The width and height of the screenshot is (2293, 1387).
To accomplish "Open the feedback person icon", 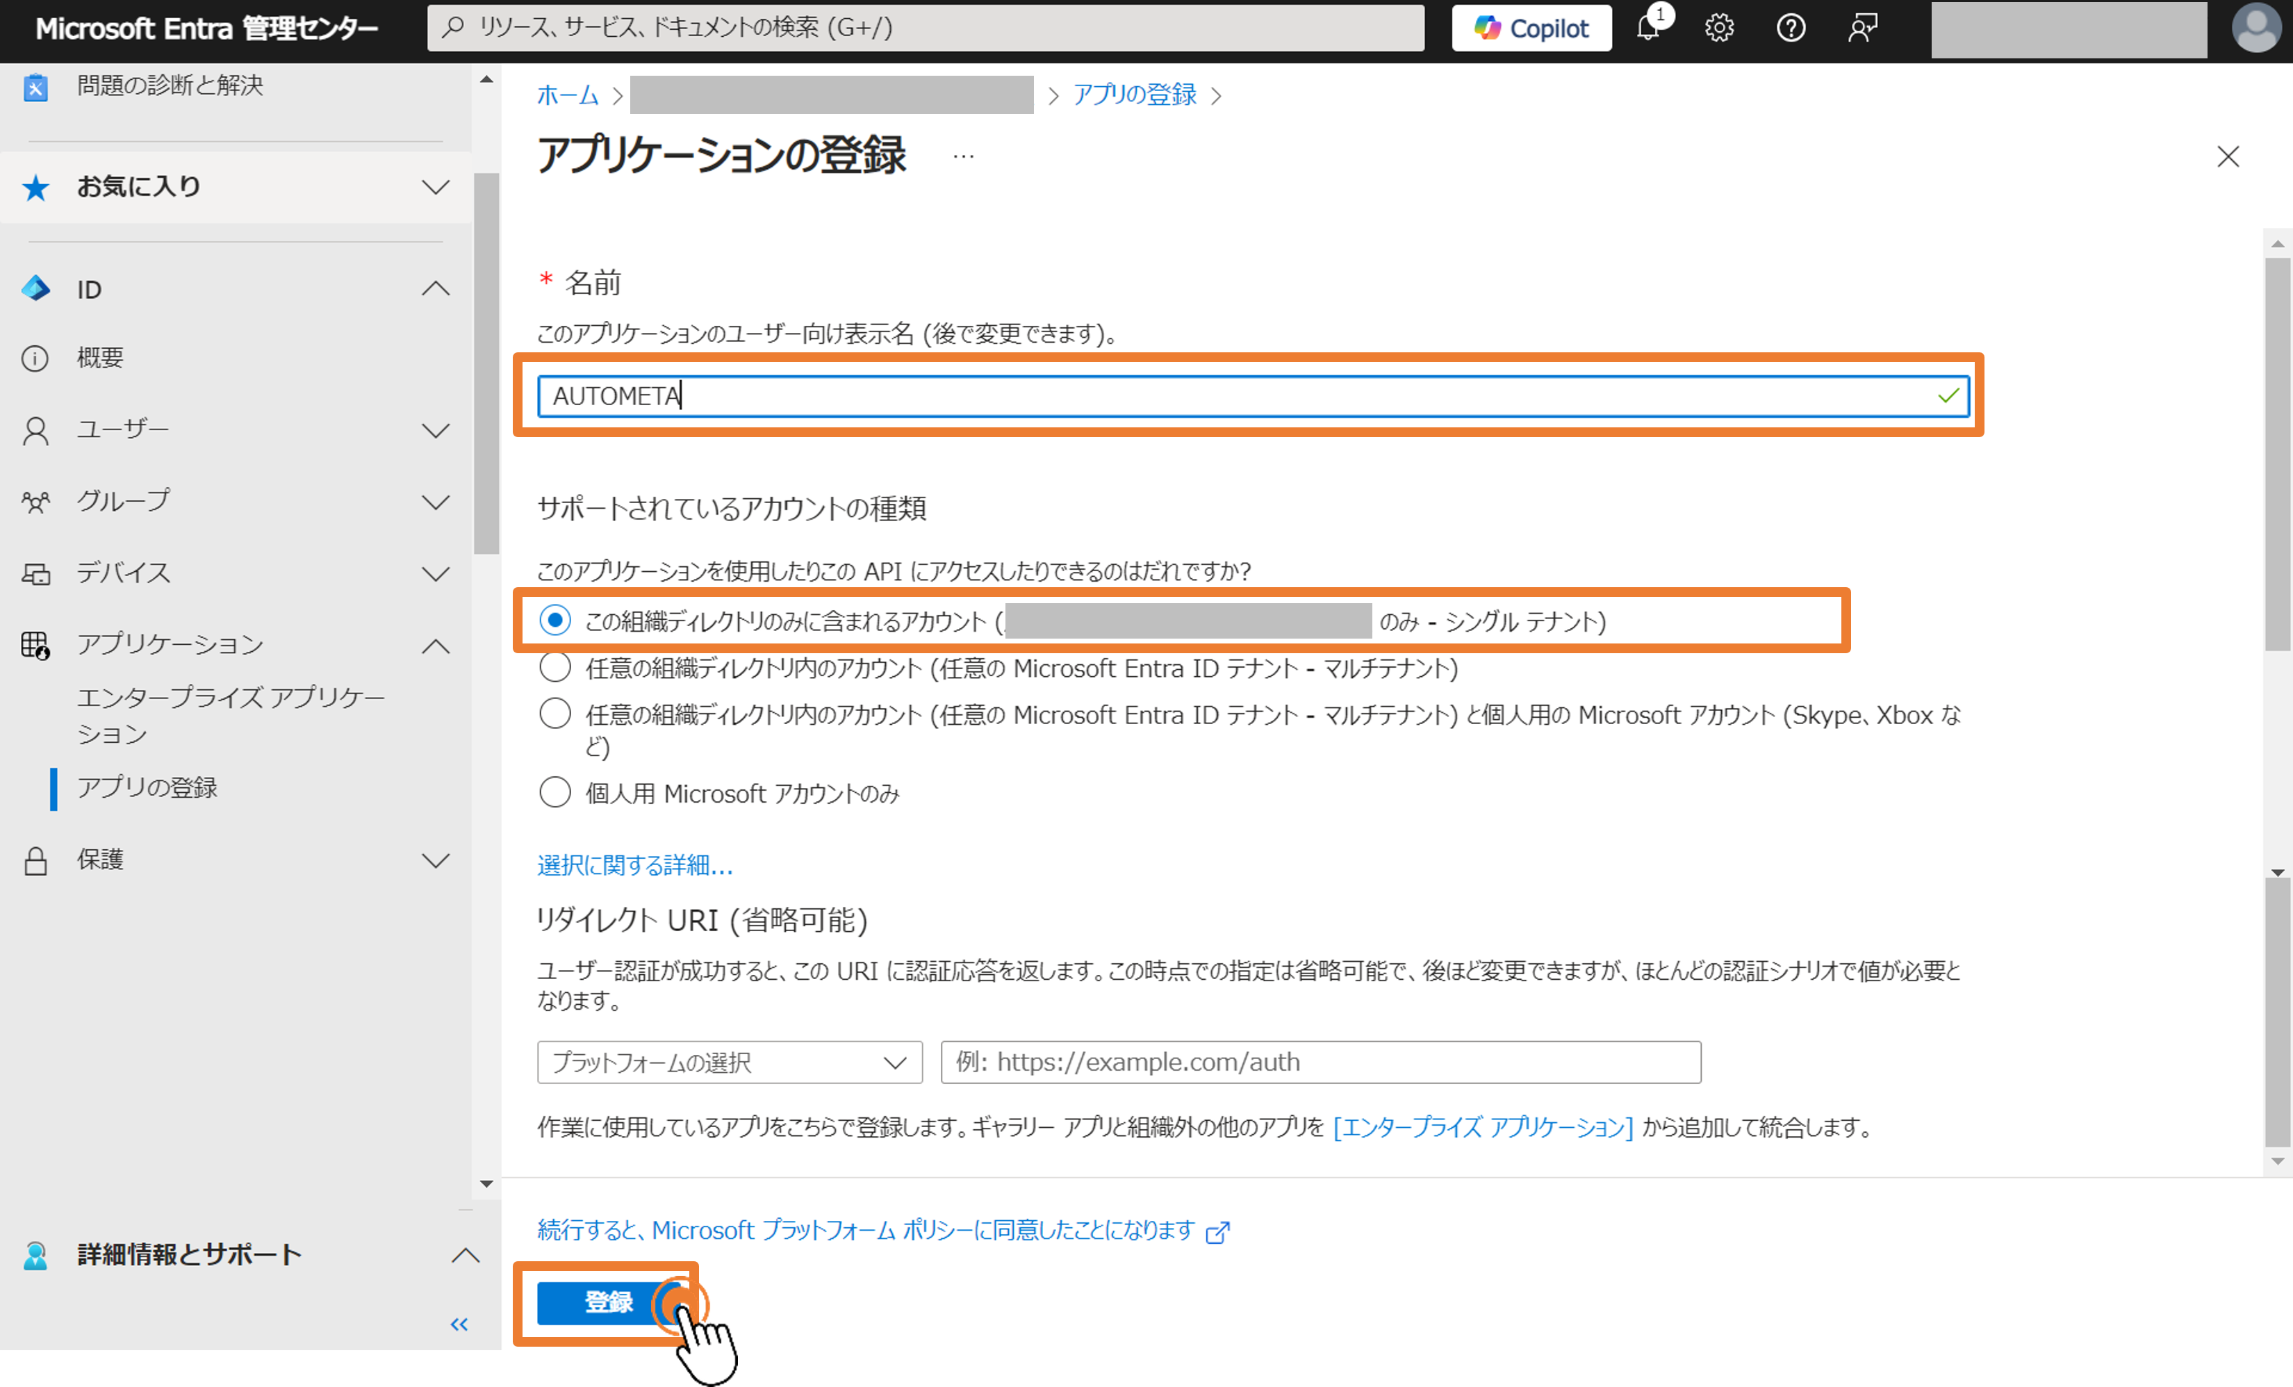I will [1862, 28].
